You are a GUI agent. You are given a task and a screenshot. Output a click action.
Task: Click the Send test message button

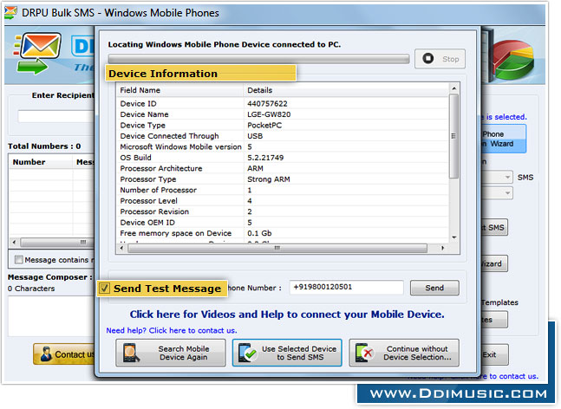434,288
